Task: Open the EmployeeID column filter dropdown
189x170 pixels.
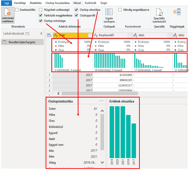Action: [130, 35]
